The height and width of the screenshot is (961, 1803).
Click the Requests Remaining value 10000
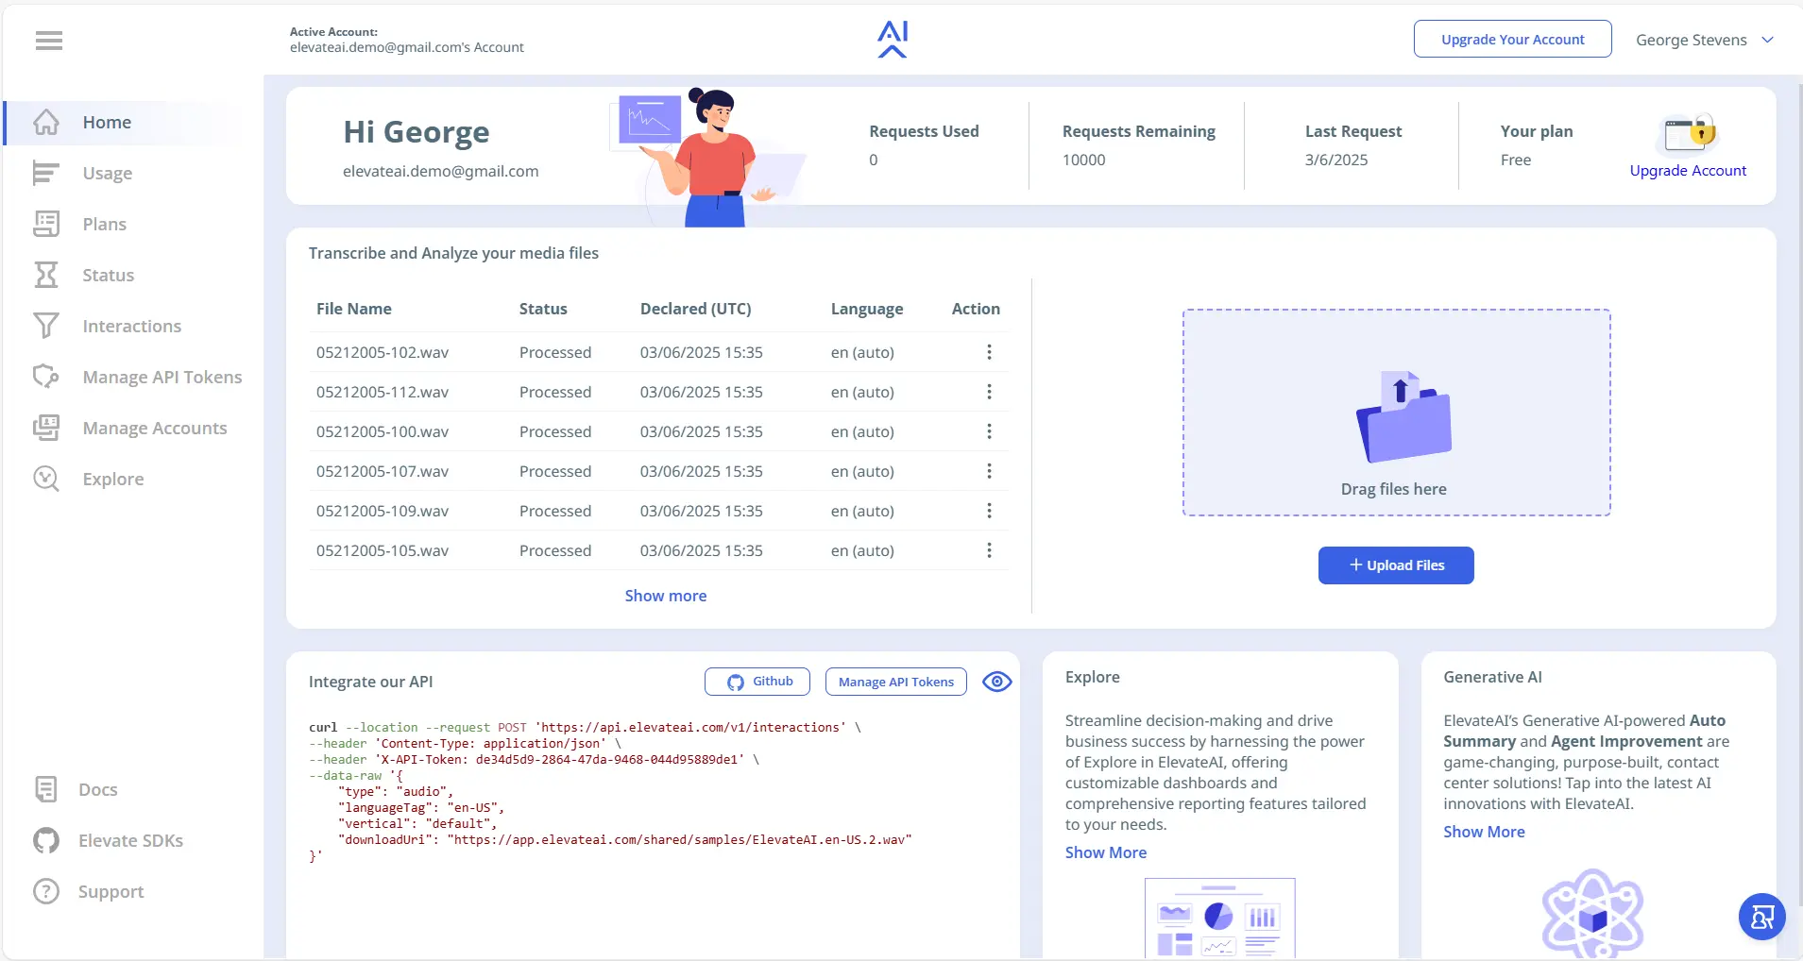tap(1083, 160)
